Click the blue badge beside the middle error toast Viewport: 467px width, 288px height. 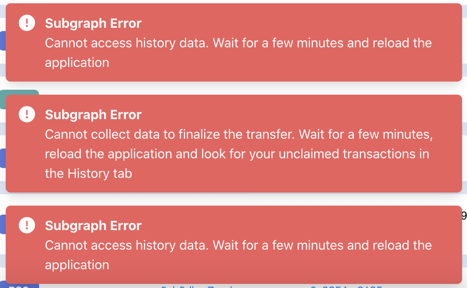[2, 158]
